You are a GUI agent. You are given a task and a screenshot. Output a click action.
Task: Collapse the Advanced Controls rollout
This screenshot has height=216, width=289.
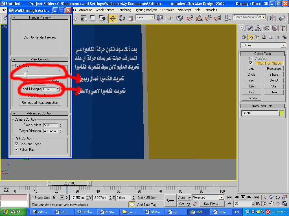tap(40, 113)
